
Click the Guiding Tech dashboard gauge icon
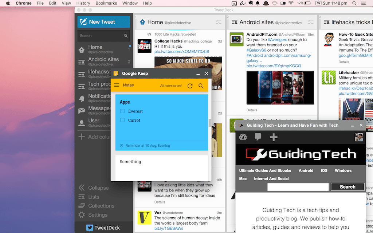click(x=243, y=137)
